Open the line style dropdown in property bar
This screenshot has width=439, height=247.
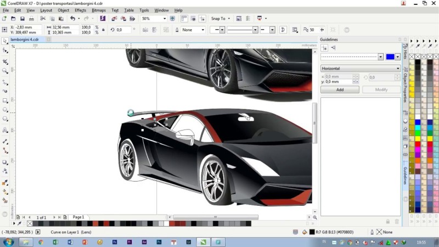(x=255, y=30)
